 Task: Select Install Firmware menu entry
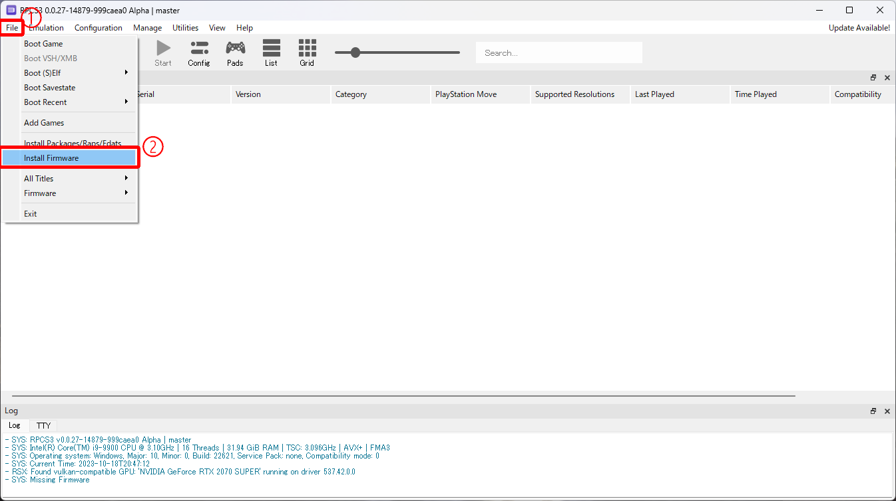pyautogui.click(x=69, y=158)
